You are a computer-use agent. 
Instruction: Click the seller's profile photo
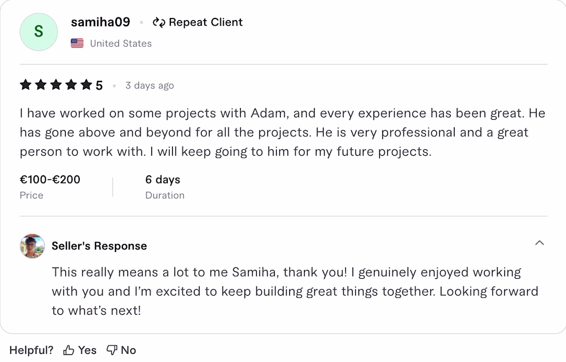(x=32, y=246)
